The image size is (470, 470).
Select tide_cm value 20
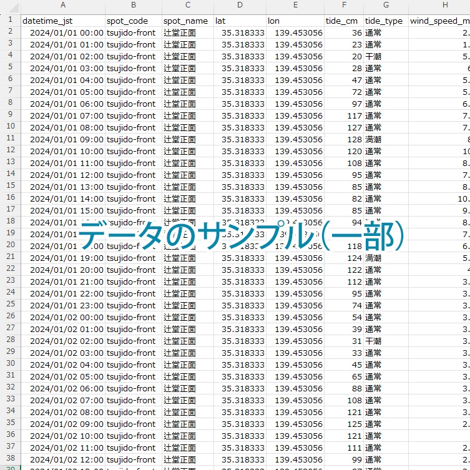344,56
